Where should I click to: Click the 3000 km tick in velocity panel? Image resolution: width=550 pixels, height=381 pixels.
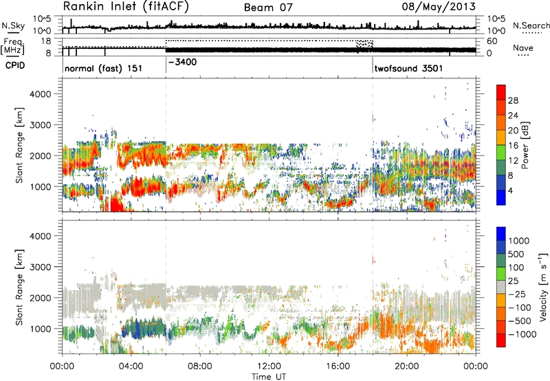(40, 267)
